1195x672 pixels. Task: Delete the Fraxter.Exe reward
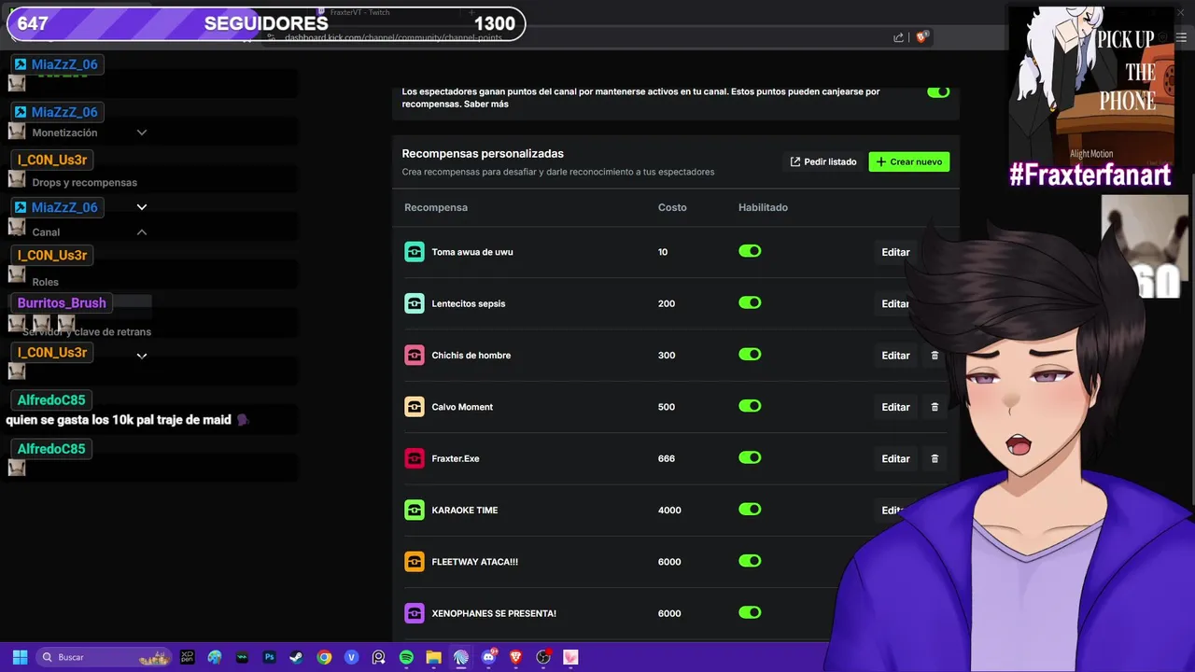click(935, 458)
